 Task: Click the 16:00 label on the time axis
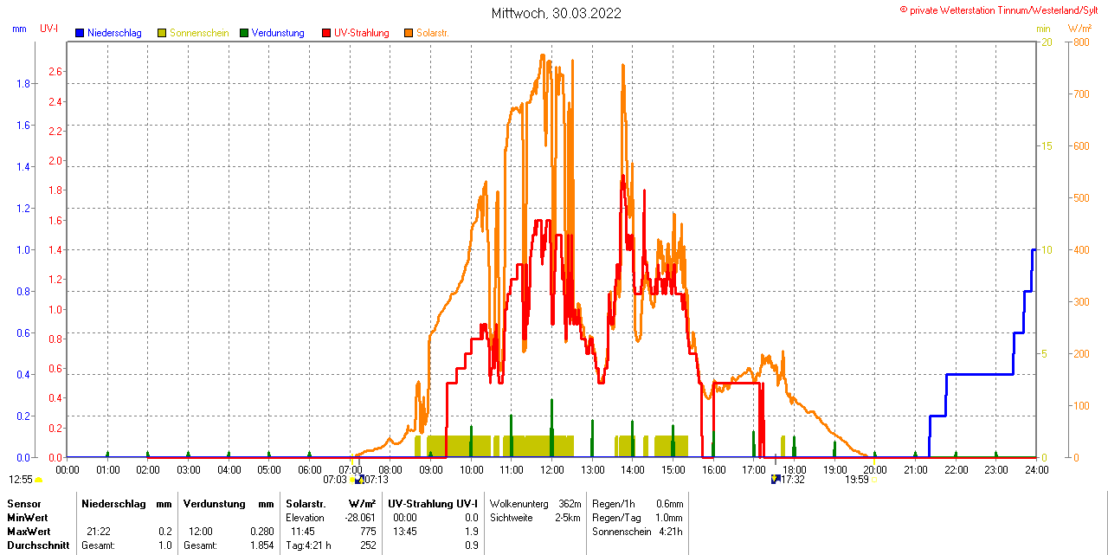[713, 470]
